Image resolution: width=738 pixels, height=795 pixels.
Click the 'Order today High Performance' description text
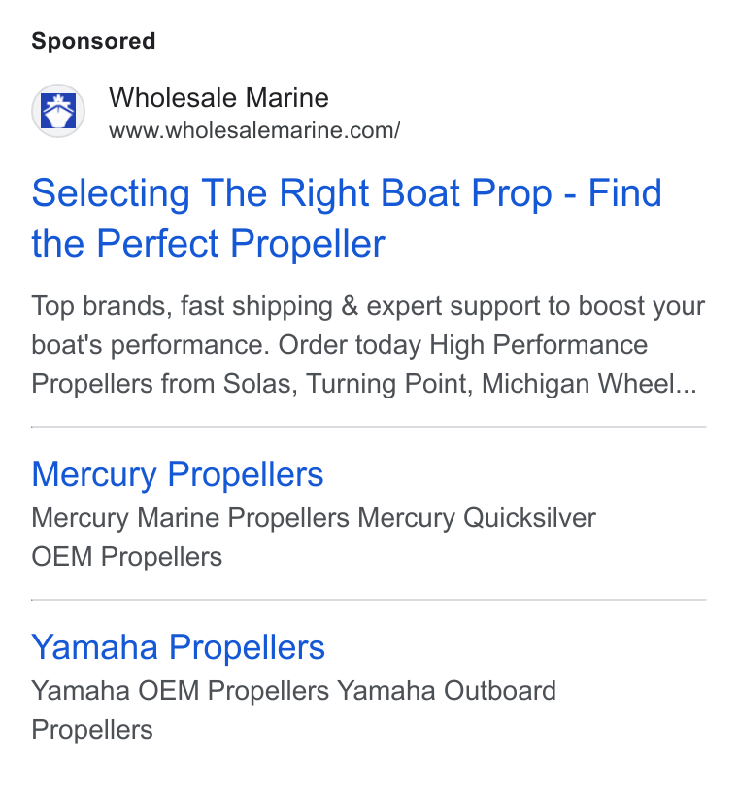pos(463,345)
